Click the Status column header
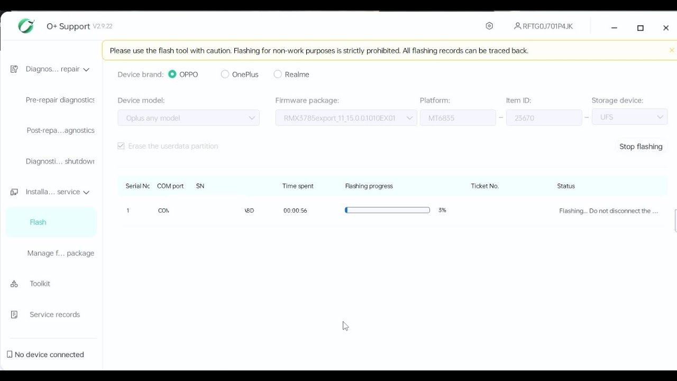677x381 pixels. [x=566, y=186]
